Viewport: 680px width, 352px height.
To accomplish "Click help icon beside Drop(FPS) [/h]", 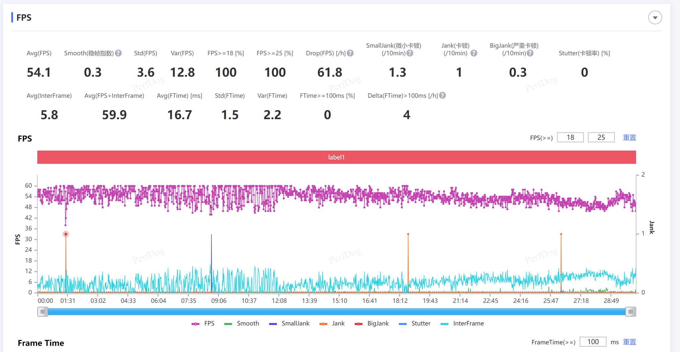I will click(x=350, y=53).
